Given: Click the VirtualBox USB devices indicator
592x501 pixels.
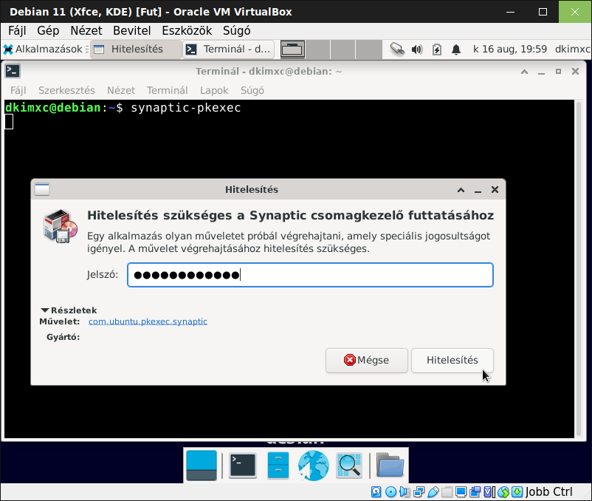Looking at the screenshot, I should pos(433,491).
